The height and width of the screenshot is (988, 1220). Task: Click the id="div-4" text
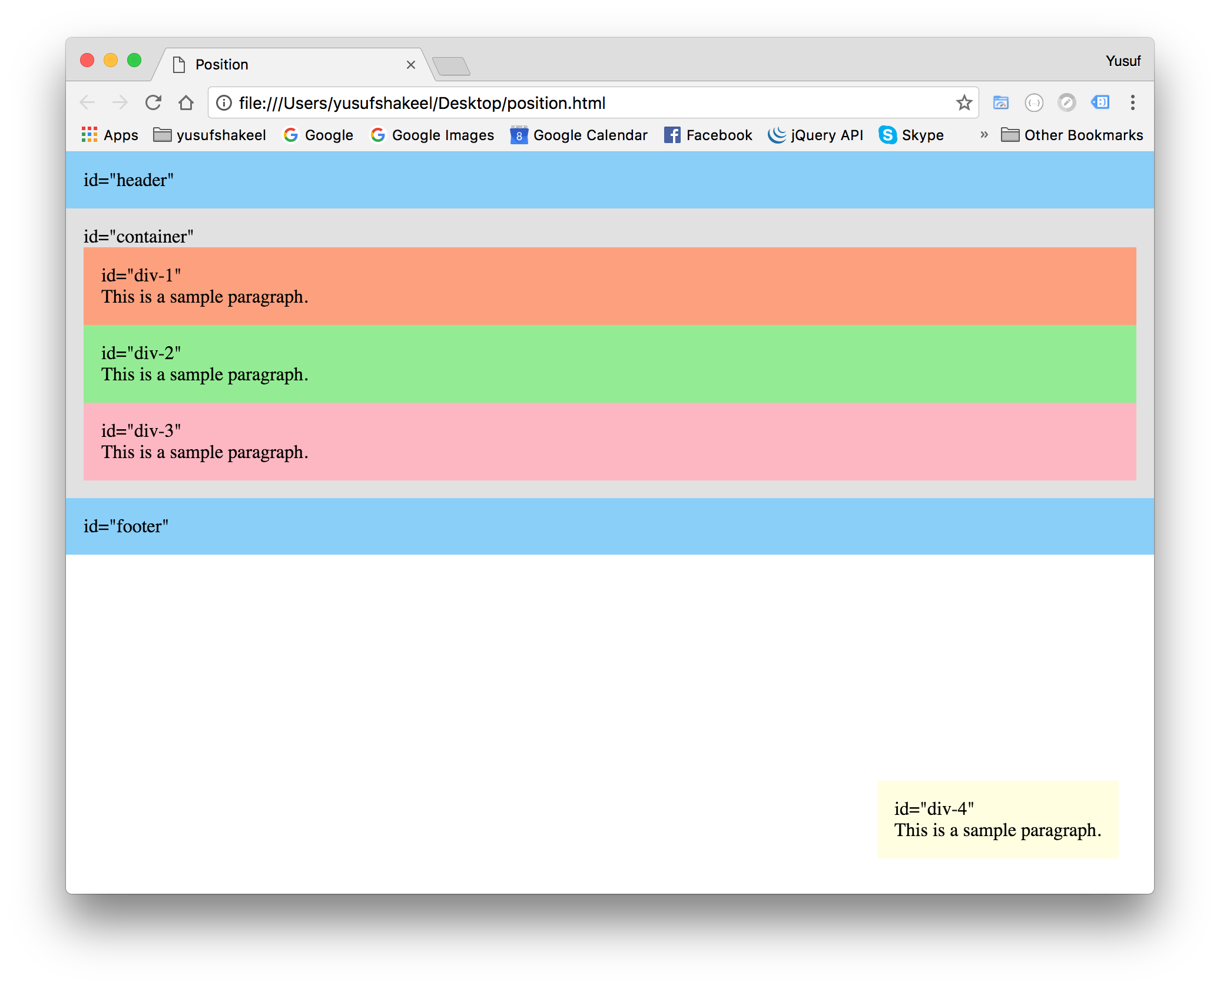934,809
